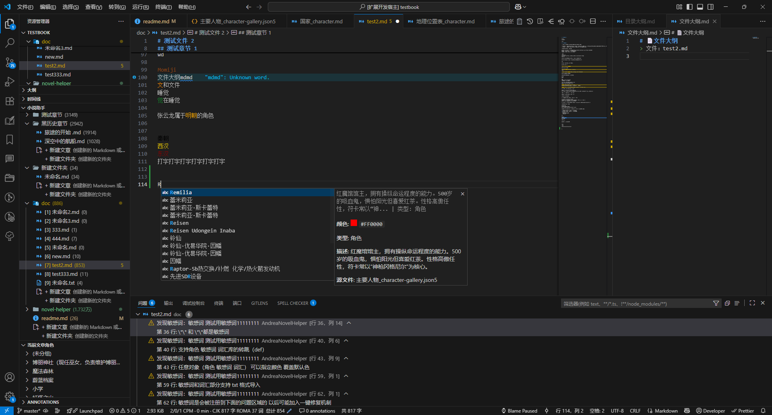Click the testbook command center search box
Image resolution: width=772 pixels, height=415 pixels.
pyautogui.click(x=389, y=7)
